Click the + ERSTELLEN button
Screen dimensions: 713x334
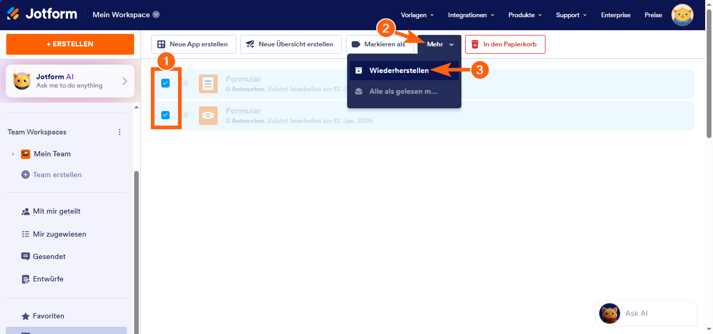click(x=70, y=44)
